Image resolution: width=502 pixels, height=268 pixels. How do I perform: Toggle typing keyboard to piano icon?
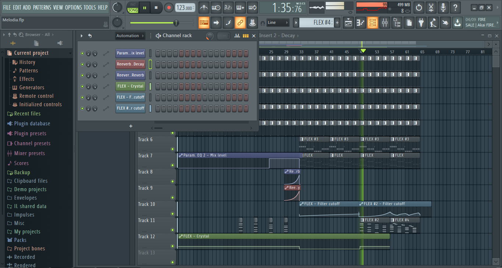[x=204, y=23]
